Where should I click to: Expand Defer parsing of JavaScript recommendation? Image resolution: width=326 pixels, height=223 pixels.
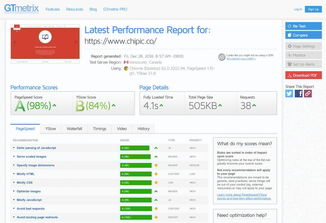coord(14,148)
